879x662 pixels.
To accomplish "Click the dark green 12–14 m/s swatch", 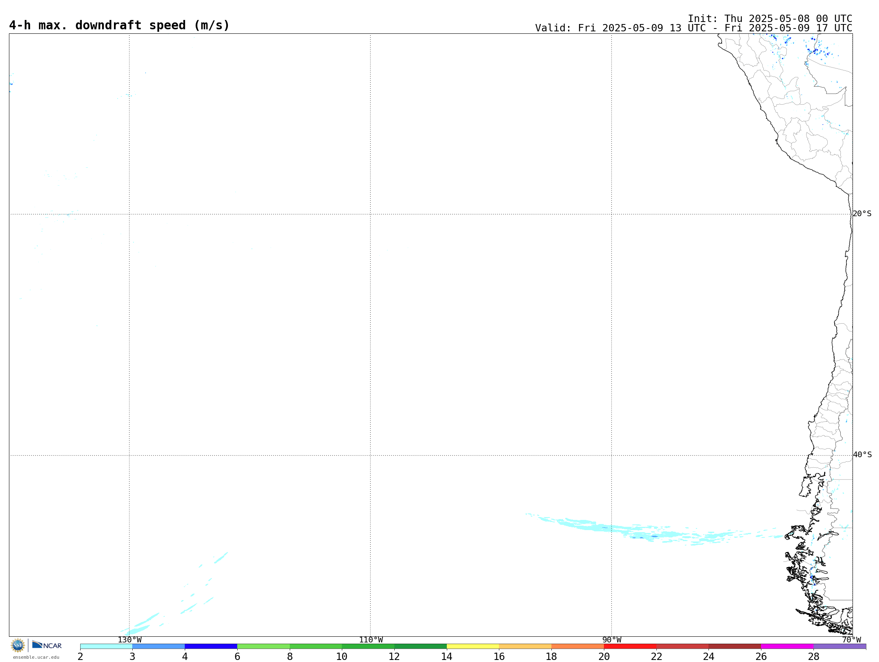I will pyautogui.click(x=420, y=647).
